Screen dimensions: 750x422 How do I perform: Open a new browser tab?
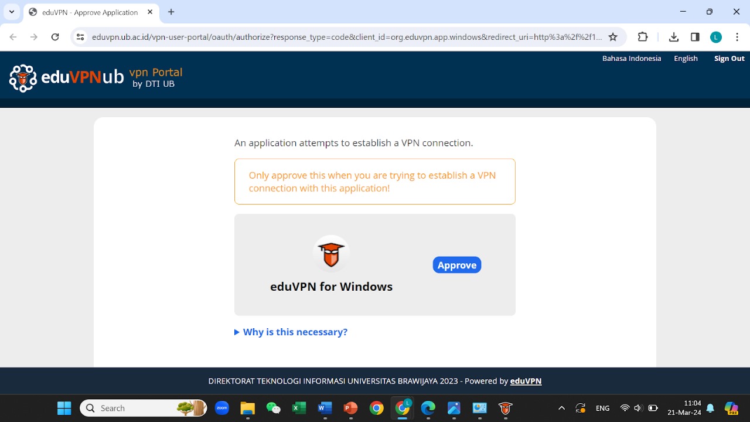171,12
